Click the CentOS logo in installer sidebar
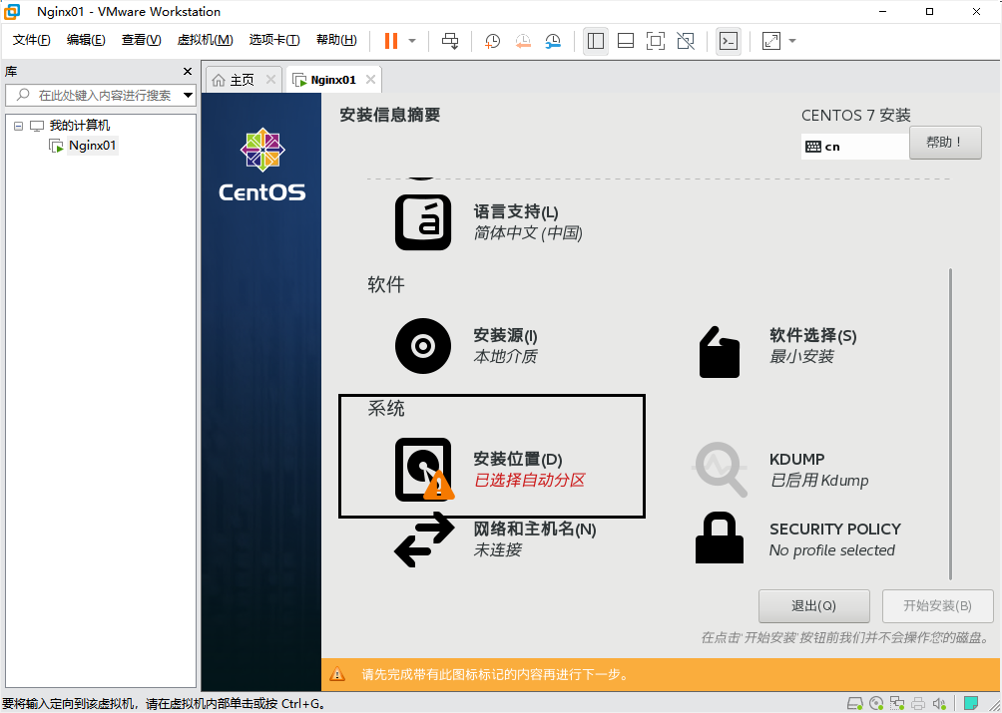The width and height of the screenshot is (1002, 713). [x=262, y=165]
